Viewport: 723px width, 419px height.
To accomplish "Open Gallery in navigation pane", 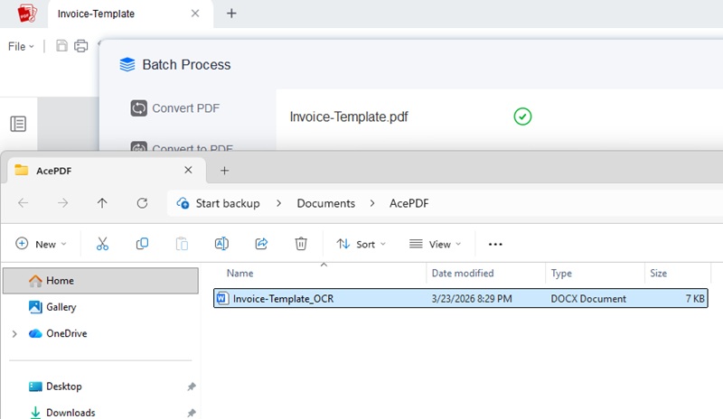I will [x=61, y=307].
